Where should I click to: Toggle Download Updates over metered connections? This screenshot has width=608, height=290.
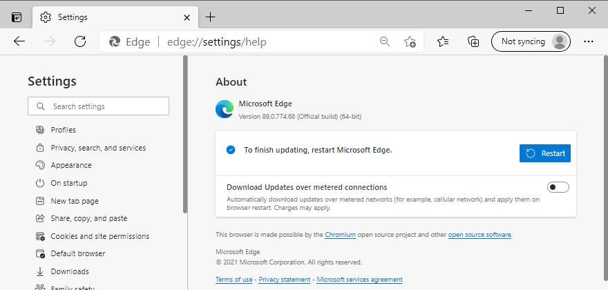click(x=558, y=187)
